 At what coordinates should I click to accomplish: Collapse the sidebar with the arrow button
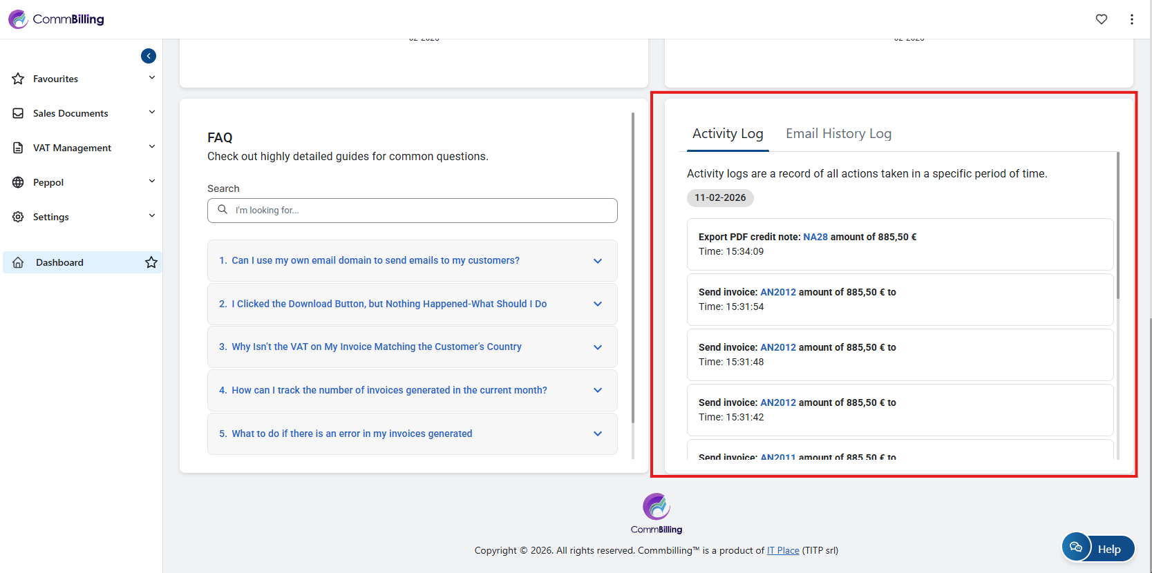(x=149, y=56)
